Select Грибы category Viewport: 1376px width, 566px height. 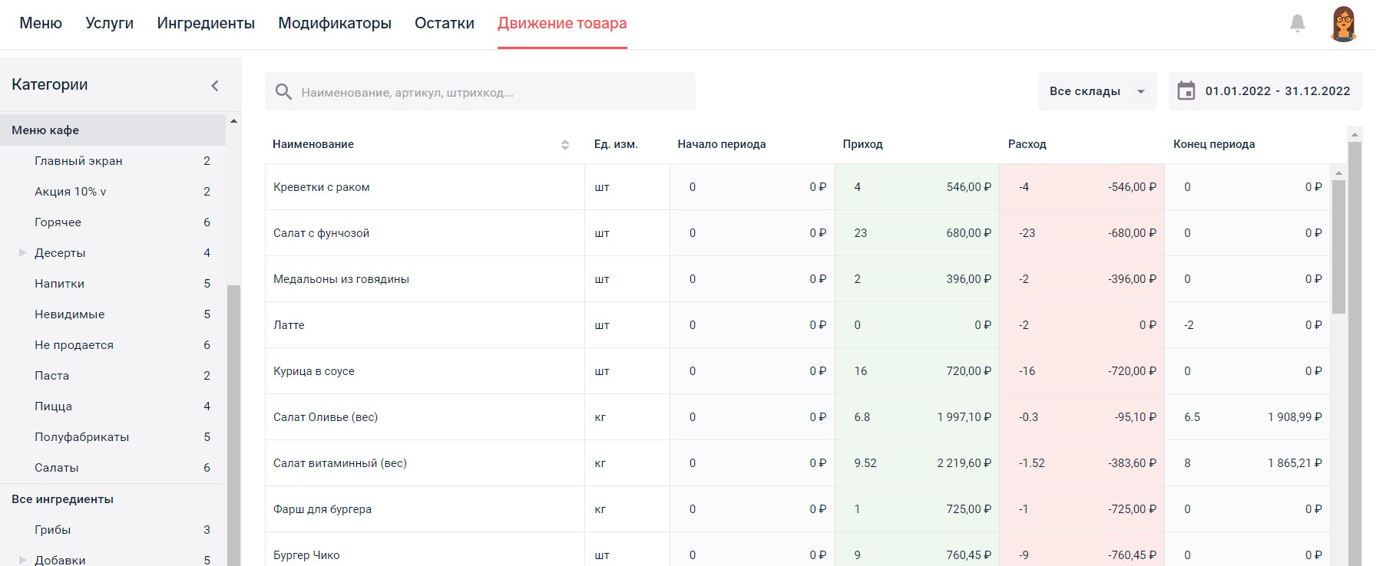click(x=113, y=530)
